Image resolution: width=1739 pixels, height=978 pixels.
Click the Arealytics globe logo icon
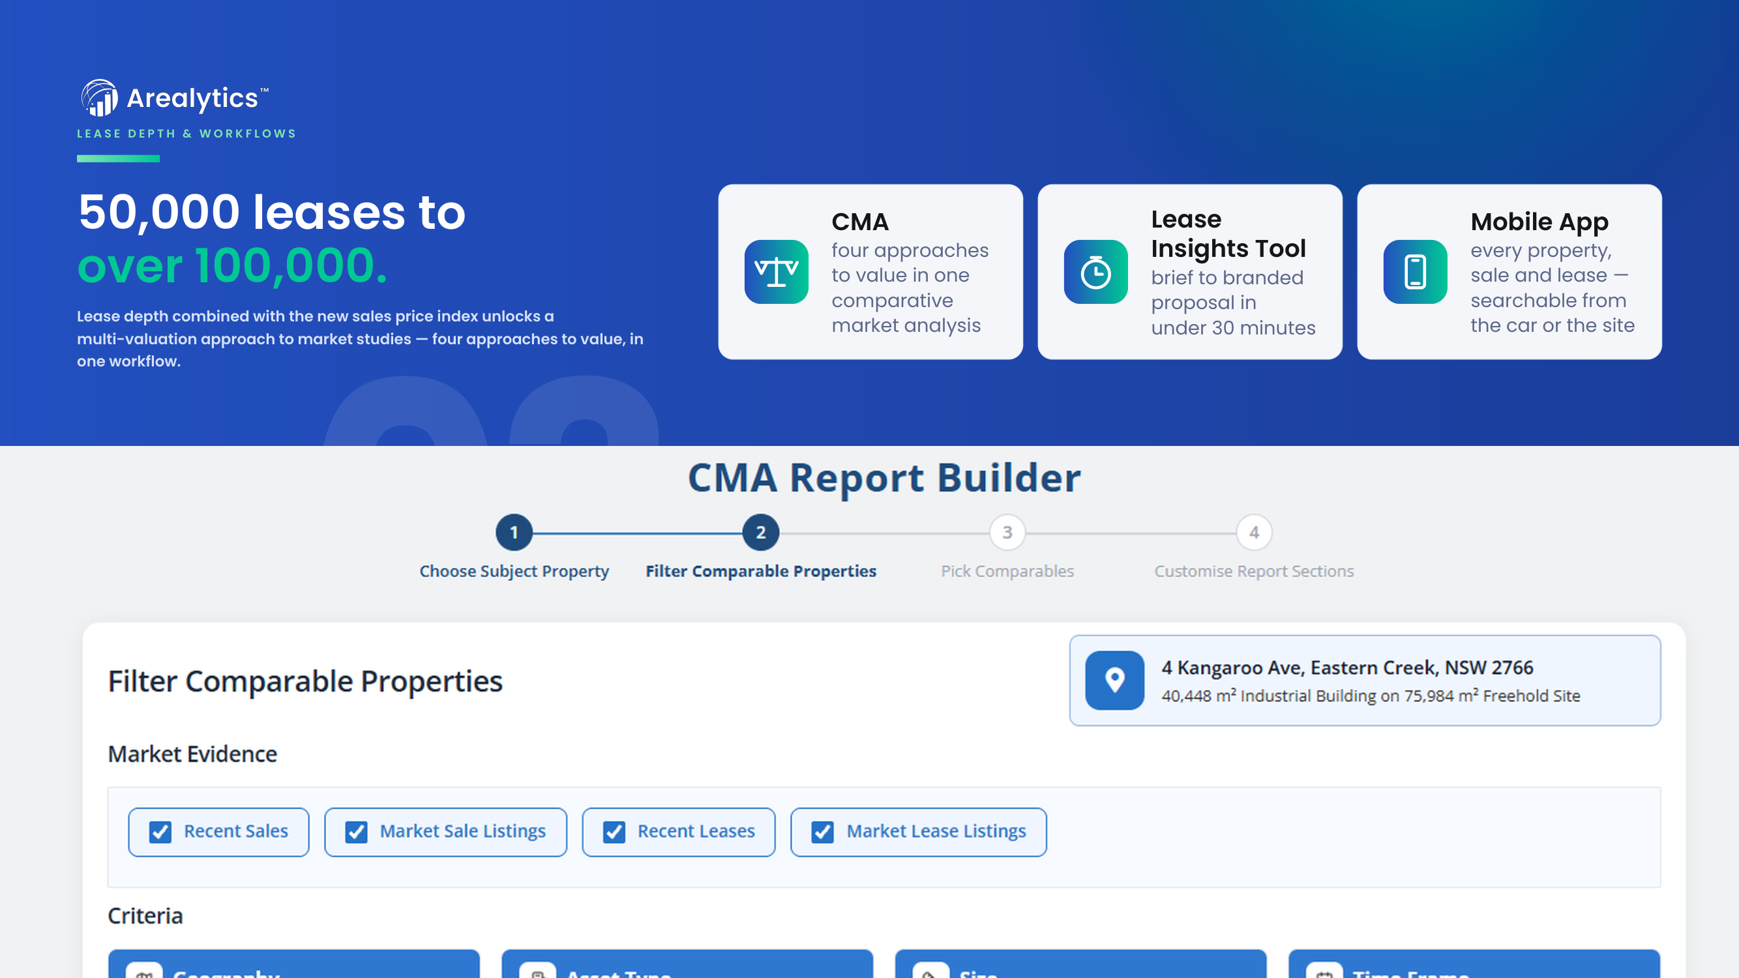(100, 98)
